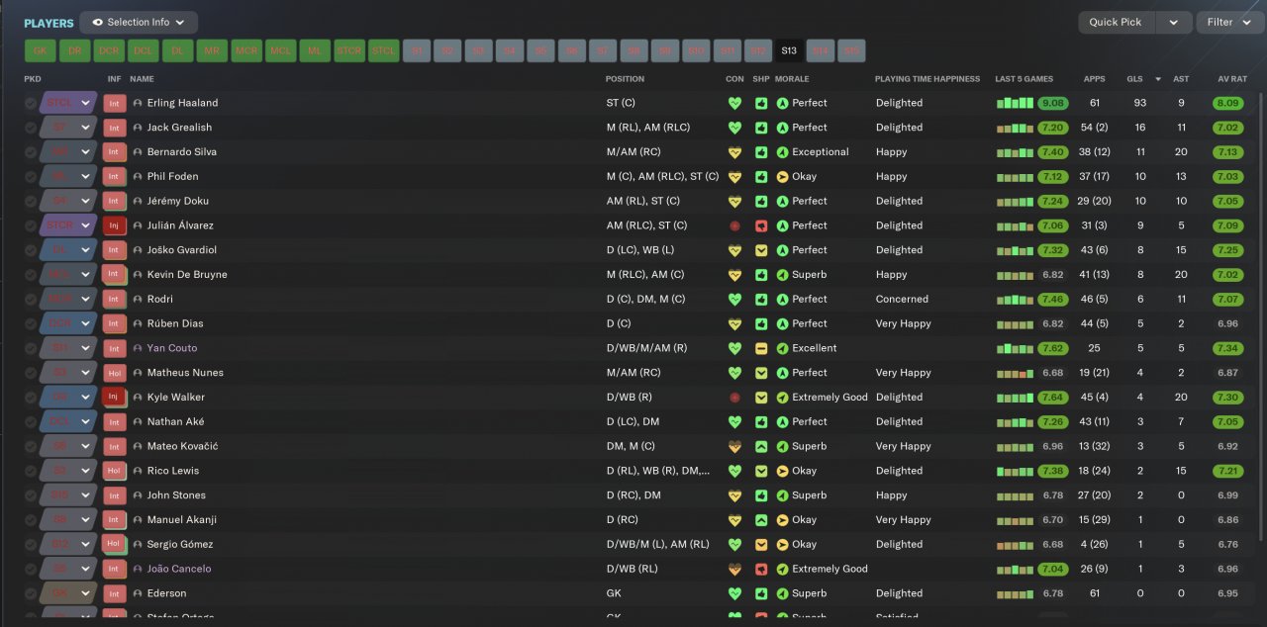Viewport: 1267px width, 627px height.
Task: Open Erling Haaland's player profile
Action: 182,103
